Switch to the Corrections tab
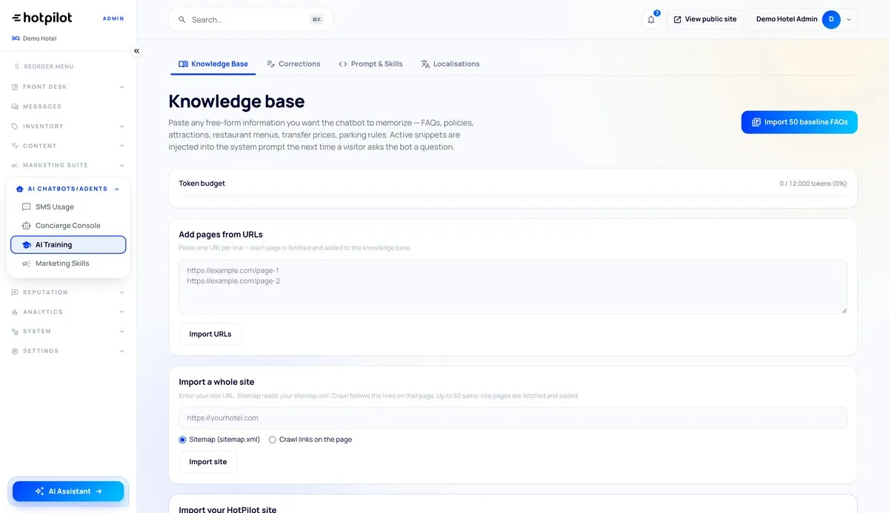 click(293, 64)
